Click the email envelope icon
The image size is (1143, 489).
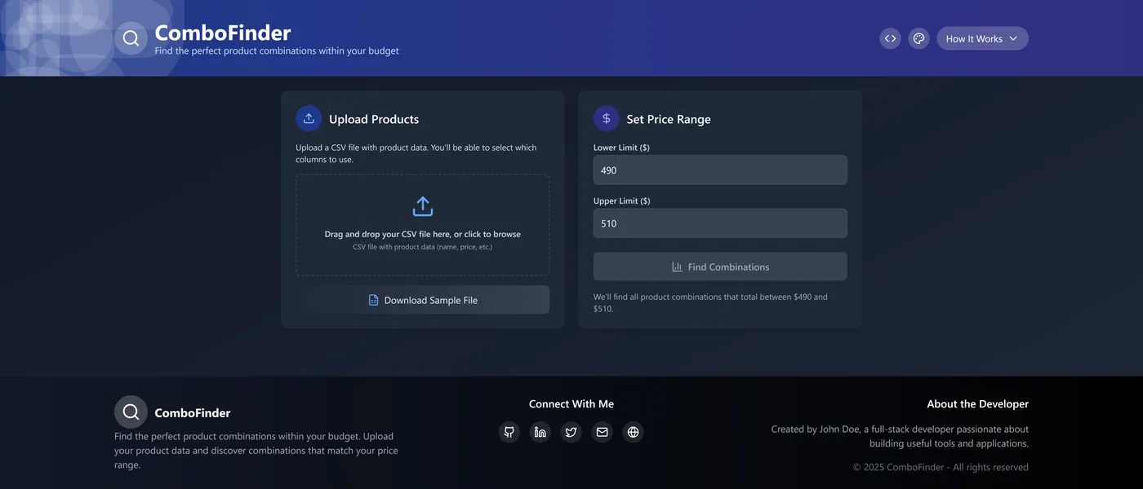pyautogui.click(x=603, y=432)
